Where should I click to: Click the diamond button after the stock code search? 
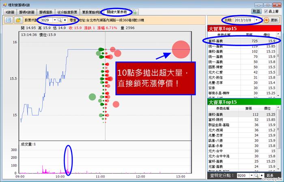(65, 20)
